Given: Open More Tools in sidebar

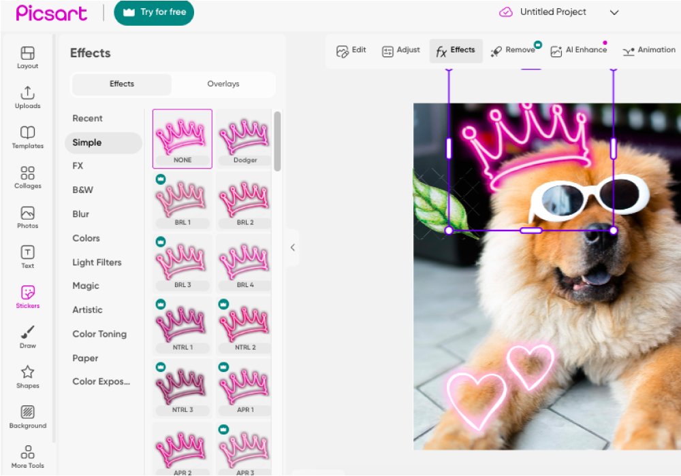Looking at the screenshot, I should (28, 456).
